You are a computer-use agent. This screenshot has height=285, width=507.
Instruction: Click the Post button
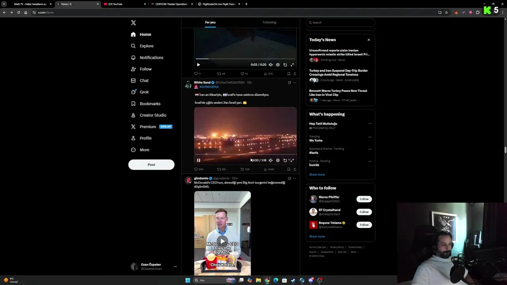coord(151,165)
